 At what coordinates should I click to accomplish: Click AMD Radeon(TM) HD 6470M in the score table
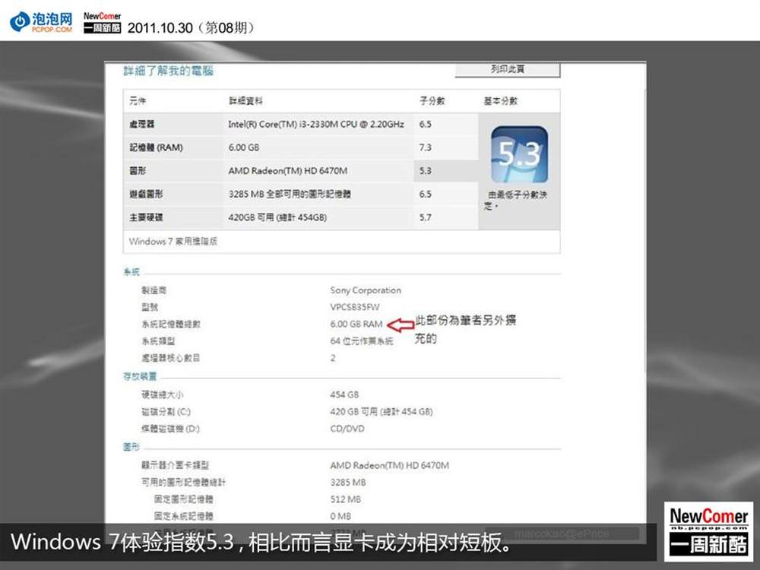[x=288, y=170]
